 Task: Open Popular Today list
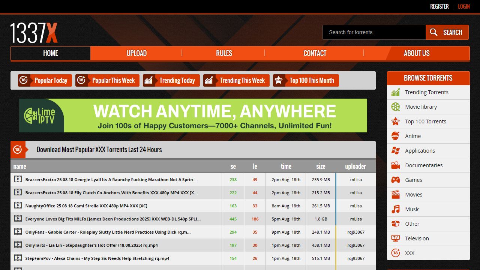pos(45,80)
